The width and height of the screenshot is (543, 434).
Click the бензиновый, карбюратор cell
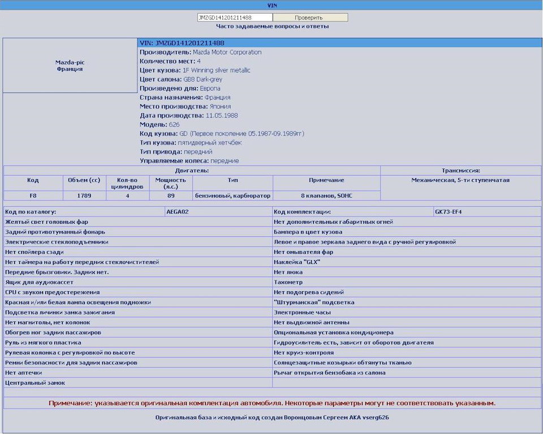[232, 195]
